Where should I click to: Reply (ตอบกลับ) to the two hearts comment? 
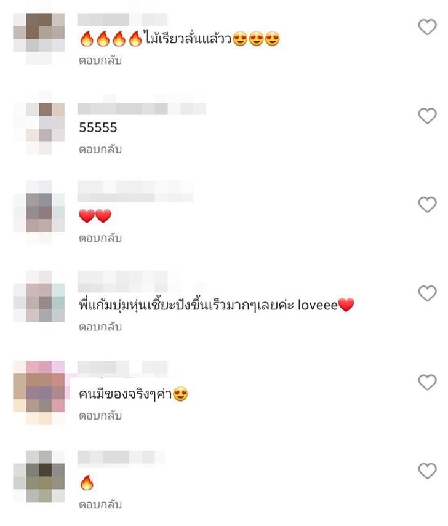pos(100,238)
